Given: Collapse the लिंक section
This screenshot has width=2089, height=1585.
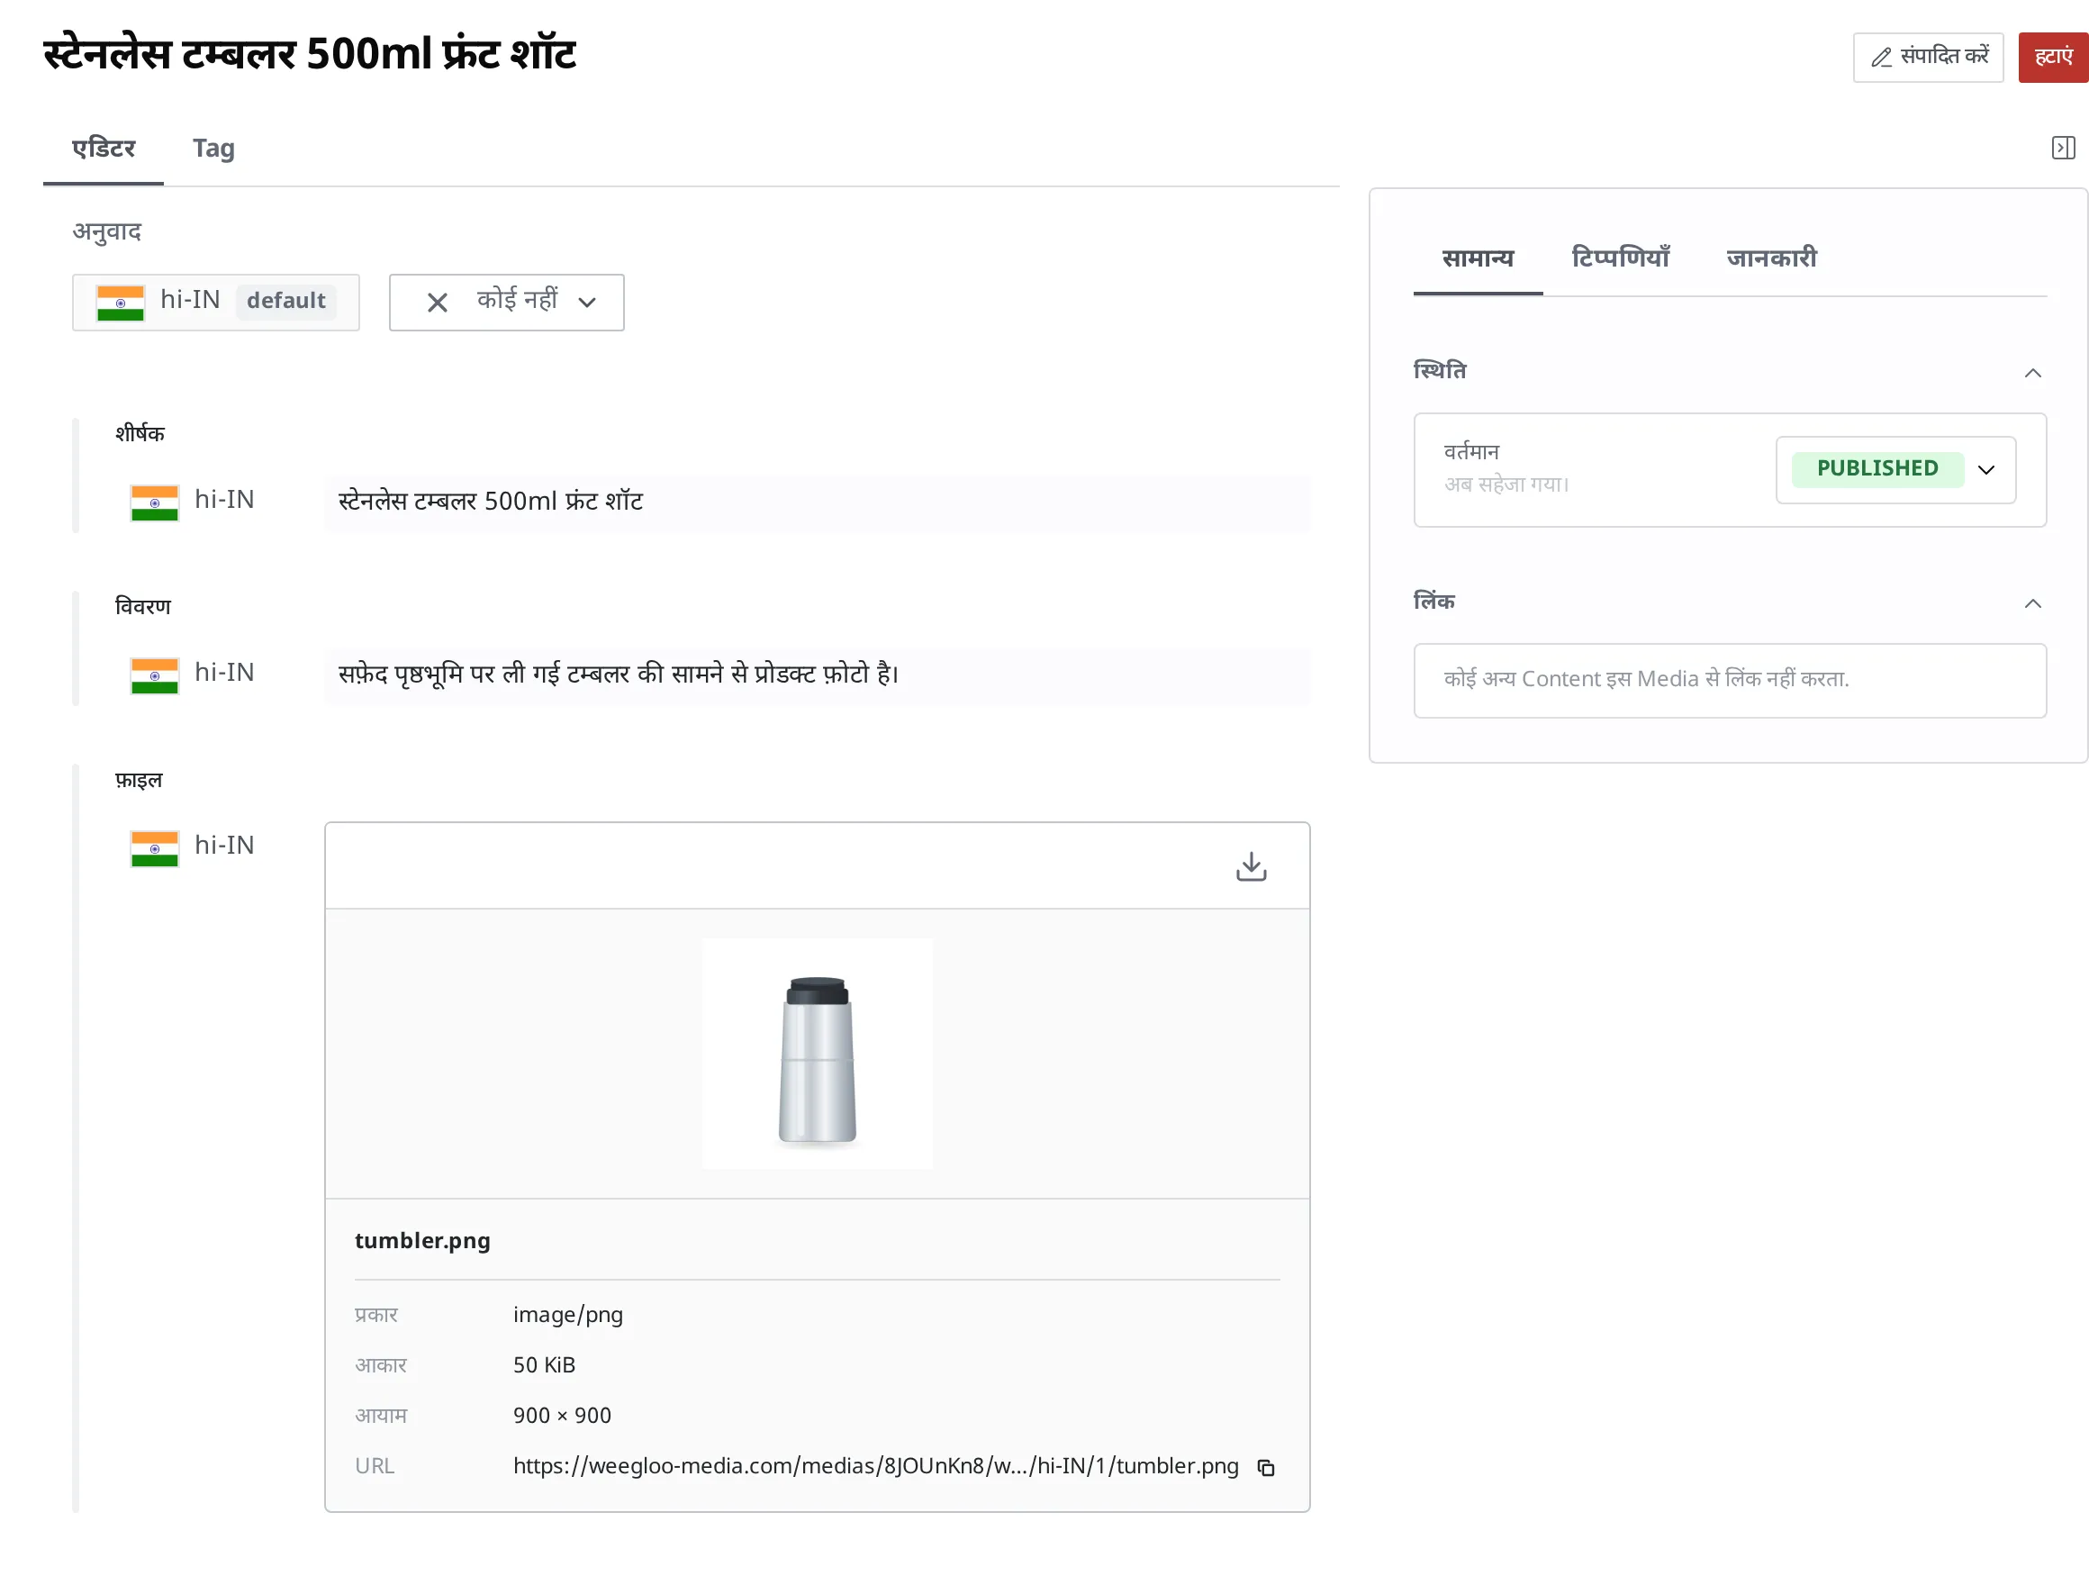Looking at the screenshot, I should click(x=2032, y=603).
